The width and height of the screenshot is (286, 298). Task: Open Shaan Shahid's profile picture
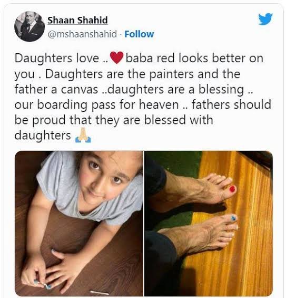29,26
